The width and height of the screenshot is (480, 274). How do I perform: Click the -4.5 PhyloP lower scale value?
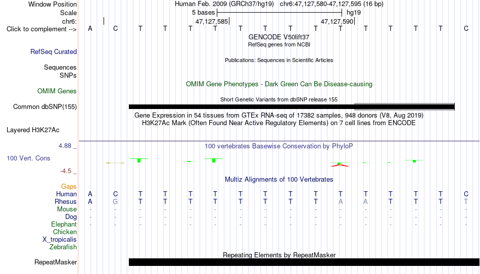pos(66,171)
